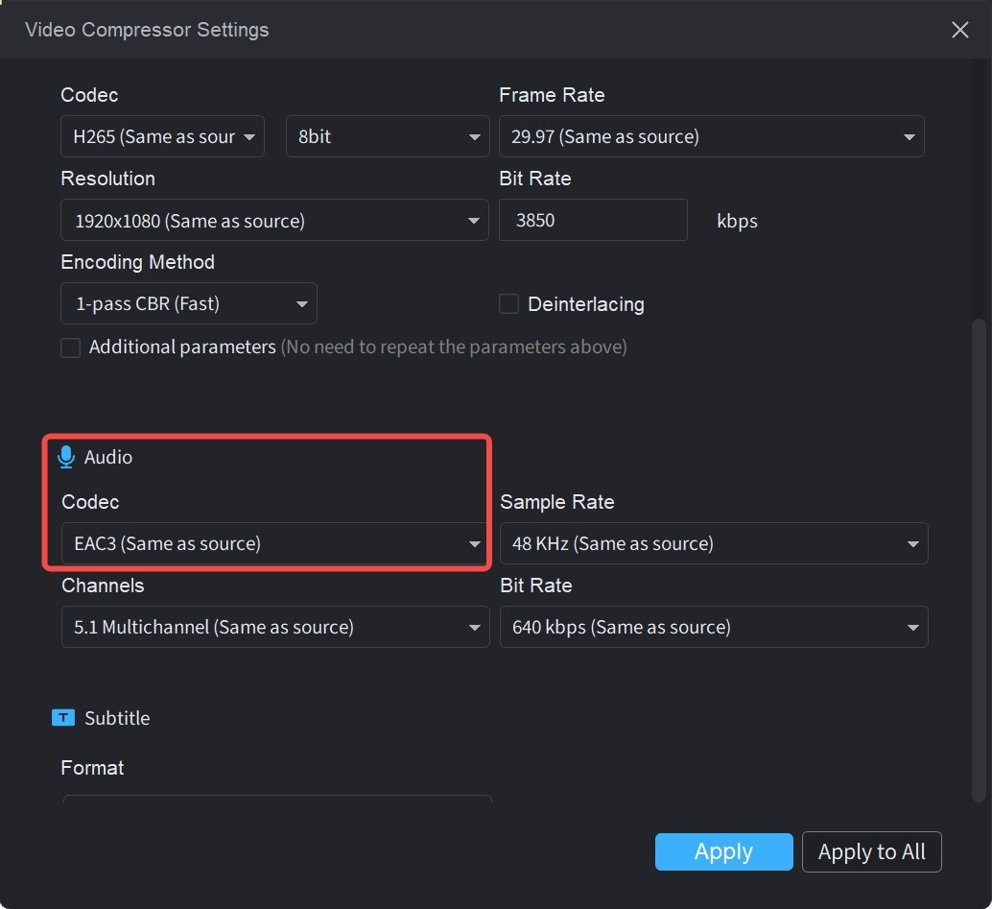The height and width of the screenshot is (909, 992).
Task: Open the video Codec H265 dropdown
Action: point(162,136)
